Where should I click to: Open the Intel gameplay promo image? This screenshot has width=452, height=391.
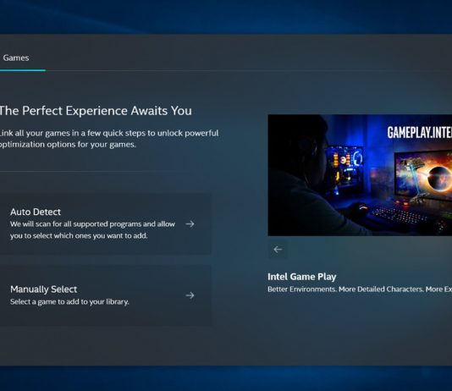(x=360, y=175)
